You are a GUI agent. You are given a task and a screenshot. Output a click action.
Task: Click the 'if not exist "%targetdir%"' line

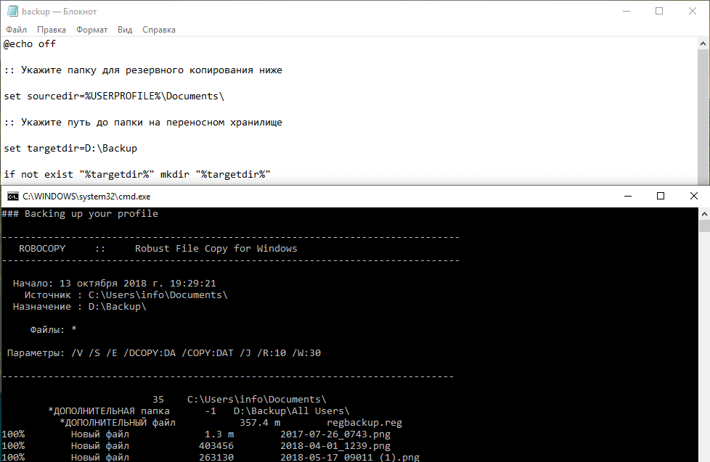(137, 174)
